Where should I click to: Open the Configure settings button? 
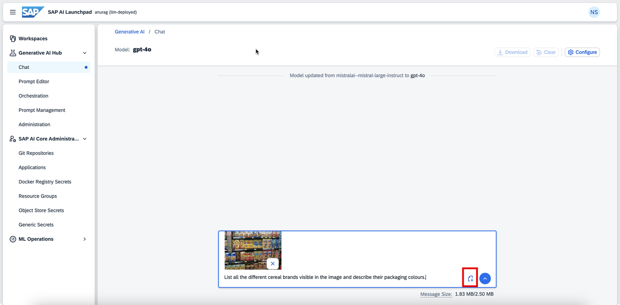[582, 52]
